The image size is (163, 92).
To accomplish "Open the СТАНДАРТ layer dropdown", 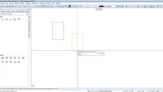I will pos(115,6).
